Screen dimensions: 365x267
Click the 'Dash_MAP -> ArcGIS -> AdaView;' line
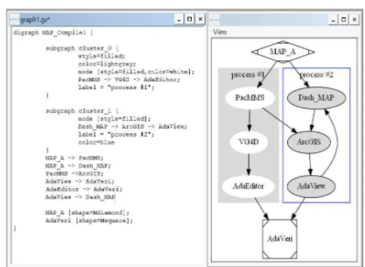[133, 127]
